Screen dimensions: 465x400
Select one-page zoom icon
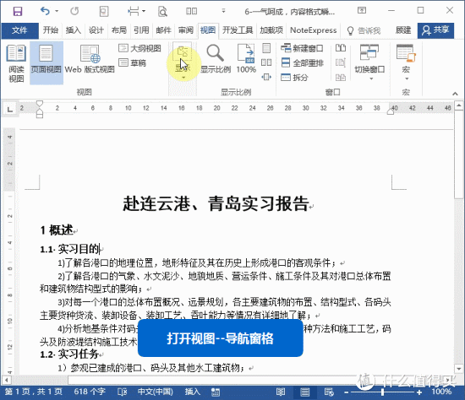pyautogui.click(x=266, y=48)
